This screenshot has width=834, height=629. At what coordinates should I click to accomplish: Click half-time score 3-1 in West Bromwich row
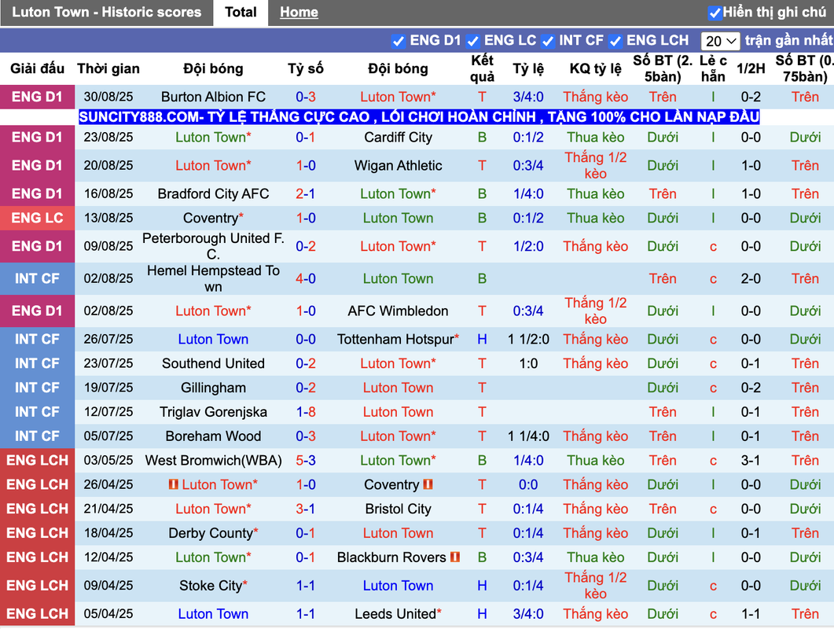[x=751, y=460]
